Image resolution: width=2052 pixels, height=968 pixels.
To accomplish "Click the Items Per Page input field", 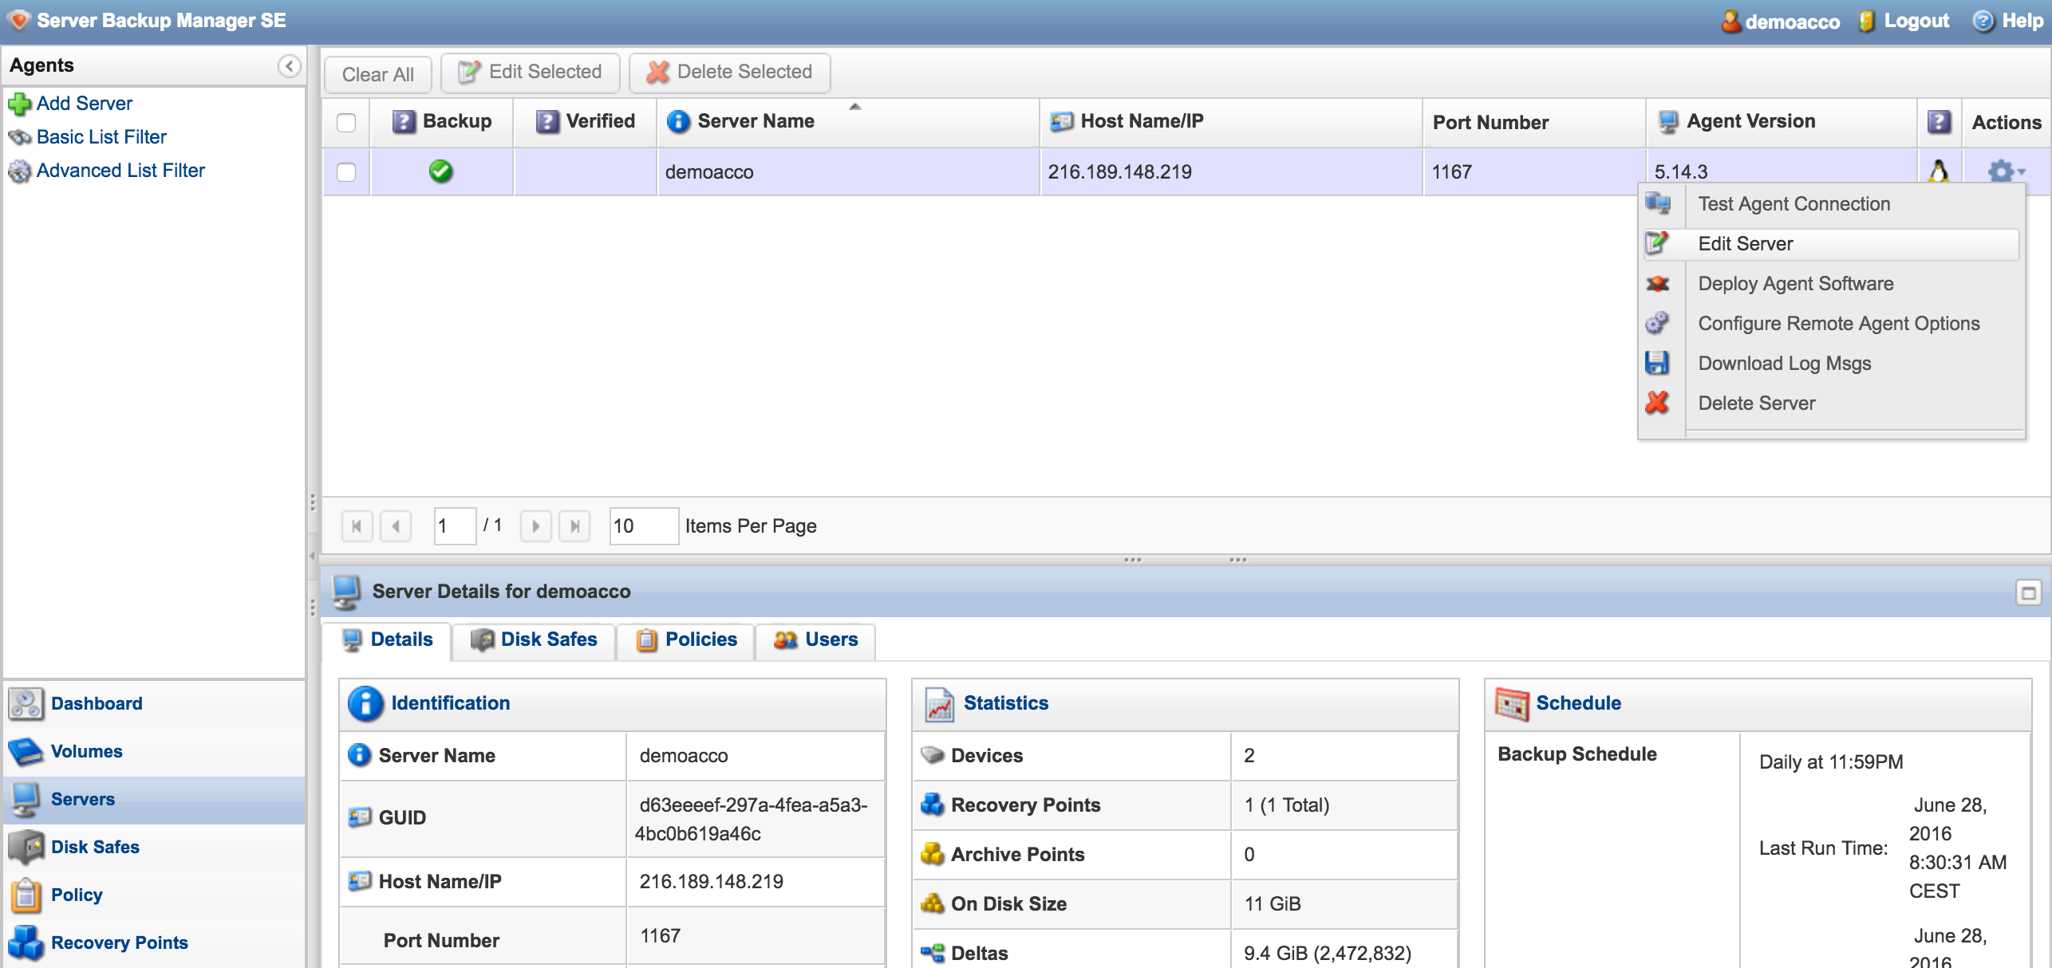I will 643,526.
